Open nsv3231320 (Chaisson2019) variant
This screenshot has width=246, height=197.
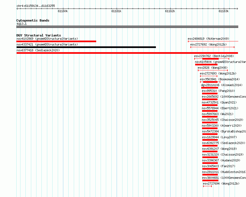click(x=223, y=155)
